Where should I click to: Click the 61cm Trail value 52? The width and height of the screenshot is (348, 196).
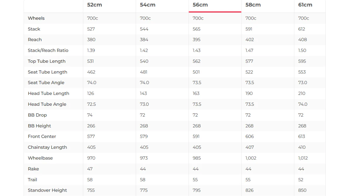pos(301,180)
